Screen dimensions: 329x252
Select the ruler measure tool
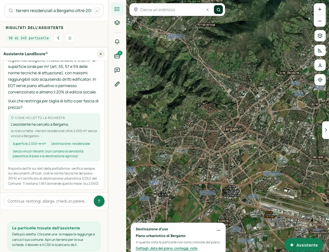tap(117, 84)
